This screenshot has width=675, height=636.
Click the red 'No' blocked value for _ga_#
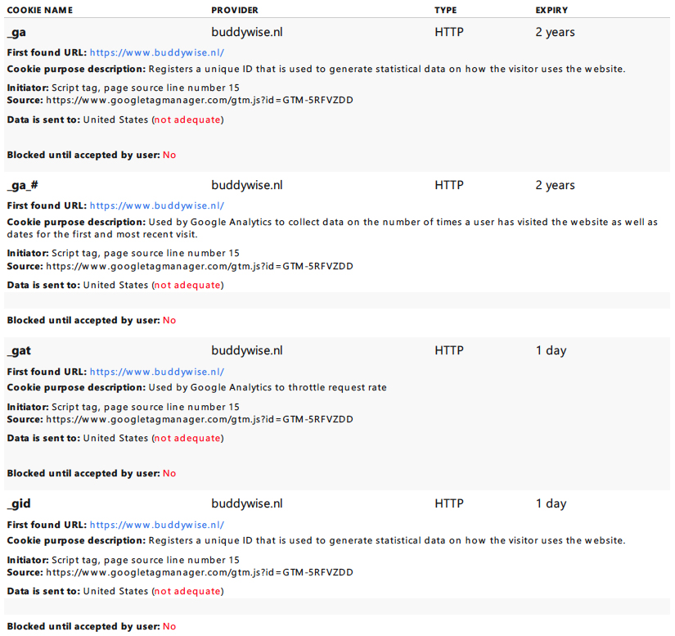pyautogui.click(x=169, y=320)
